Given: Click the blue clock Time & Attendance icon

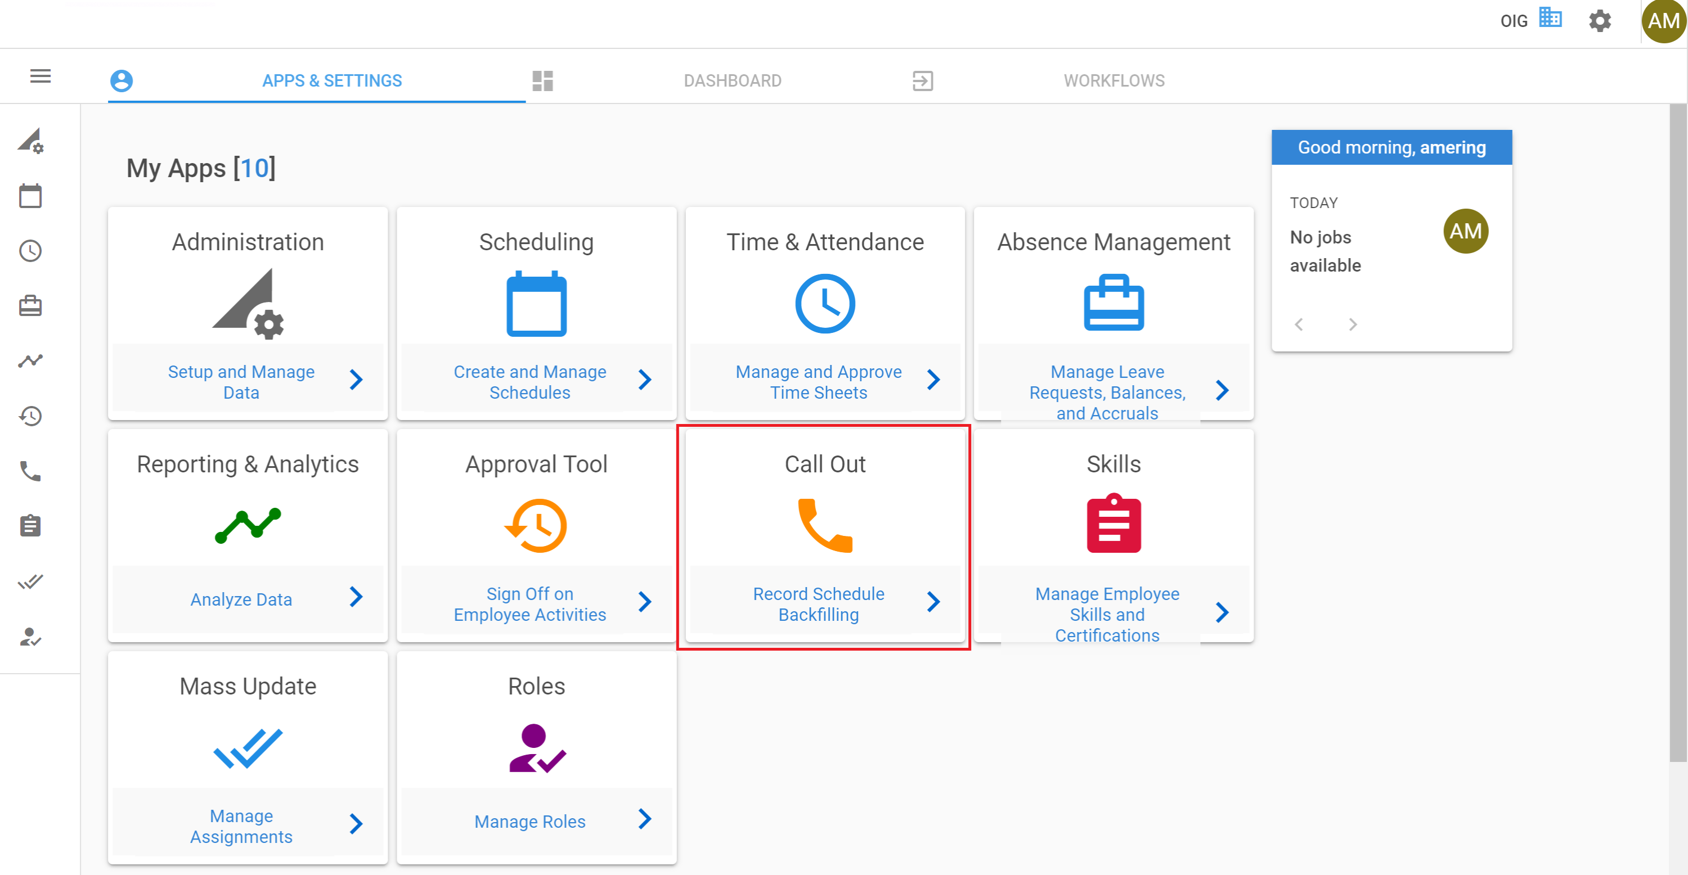Looking at the screenshot, I should tap(825, 303).
